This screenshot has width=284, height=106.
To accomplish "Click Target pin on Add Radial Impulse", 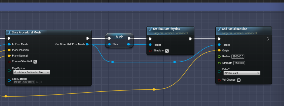I will point(219,45).
